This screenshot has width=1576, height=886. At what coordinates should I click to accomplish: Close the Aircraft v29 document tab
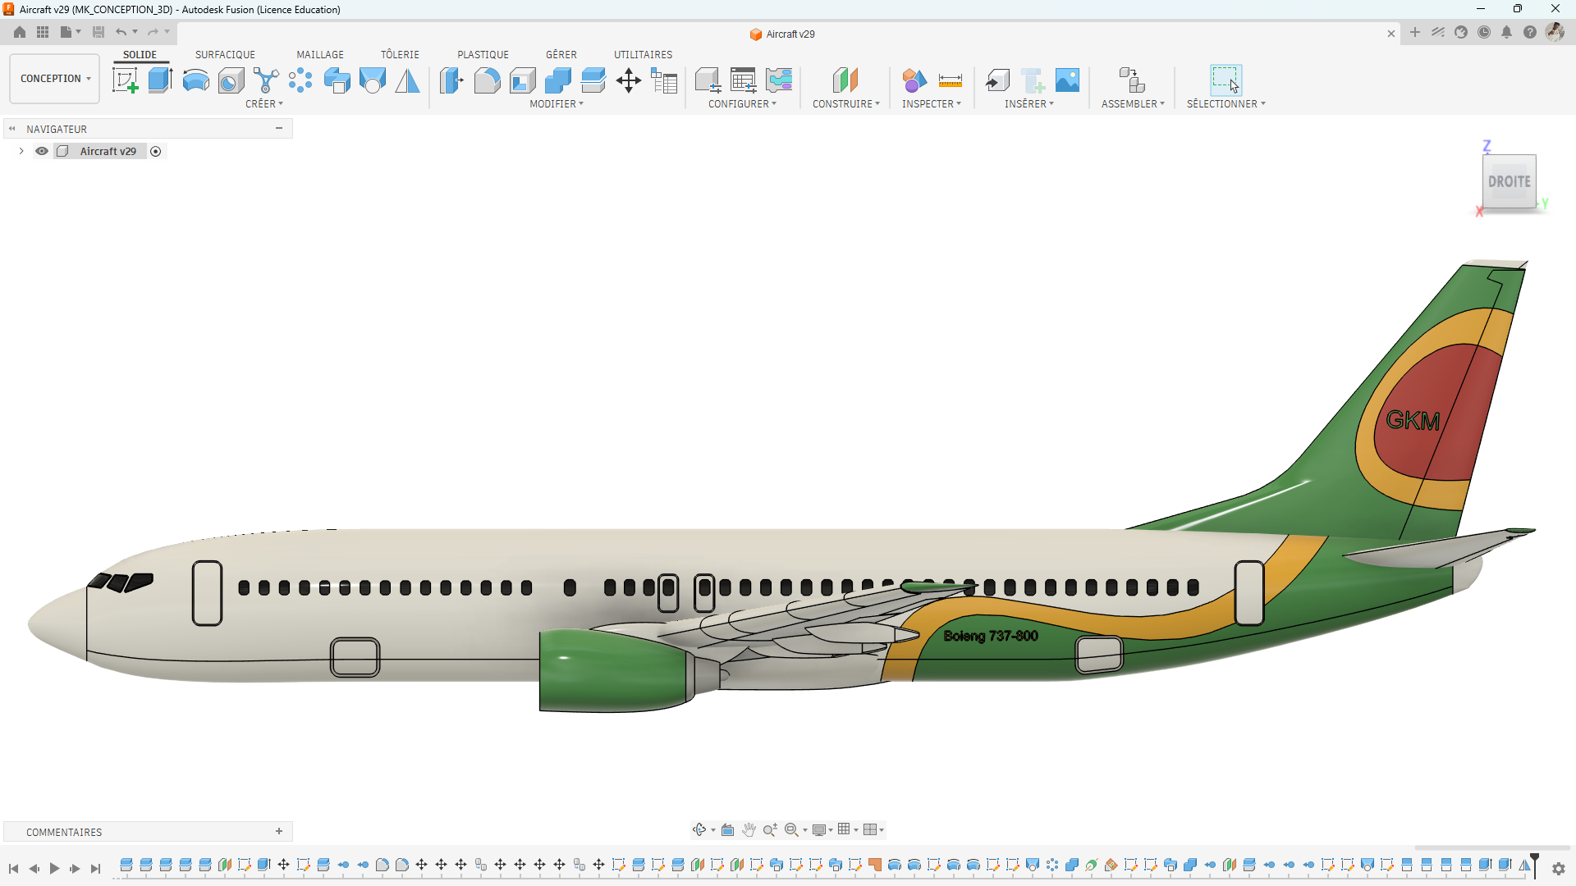point(1391,34)
